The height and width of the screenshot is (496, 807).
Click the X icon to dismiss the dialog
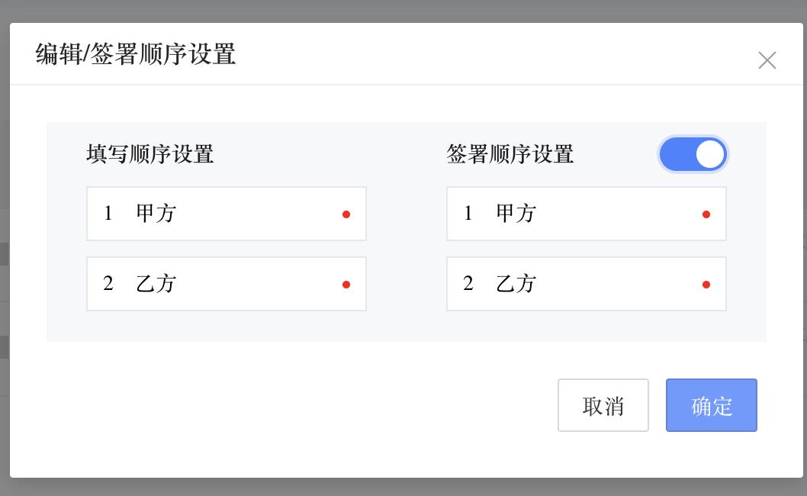click(x=767, y=60)
